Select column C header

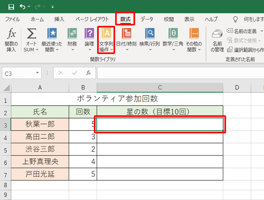[x=160, y=87]
